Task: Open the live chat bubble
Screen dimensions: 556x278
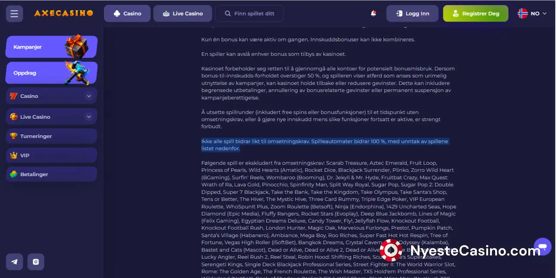Action: (x=543, y=247)
